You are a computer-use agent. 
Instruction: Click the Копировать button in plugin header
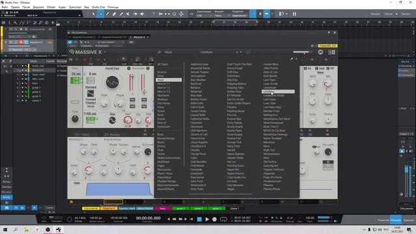[x=102, y=45]
